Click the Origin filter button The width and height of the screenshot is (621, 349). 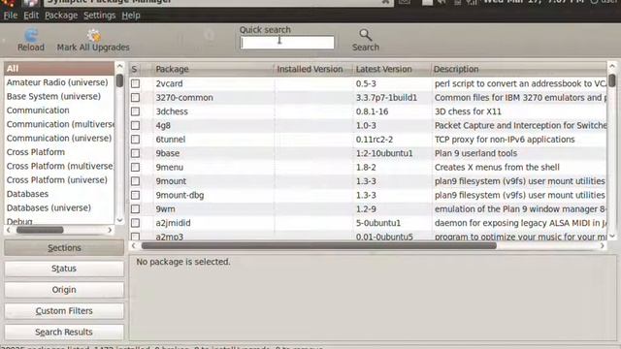(x=64, y=290)
